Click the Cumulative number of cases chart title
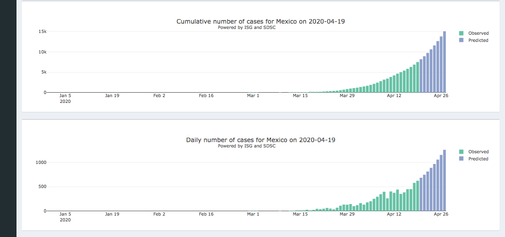Viewport: 505px width, 237px height. 260,21
